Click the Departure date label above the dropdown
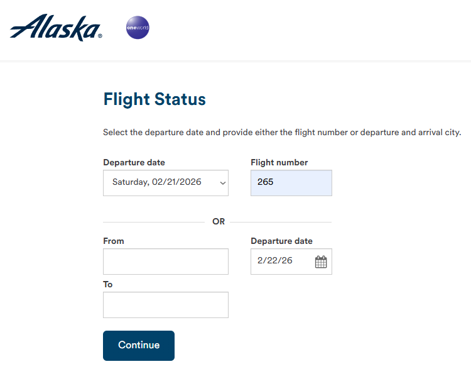 [134, 163]
